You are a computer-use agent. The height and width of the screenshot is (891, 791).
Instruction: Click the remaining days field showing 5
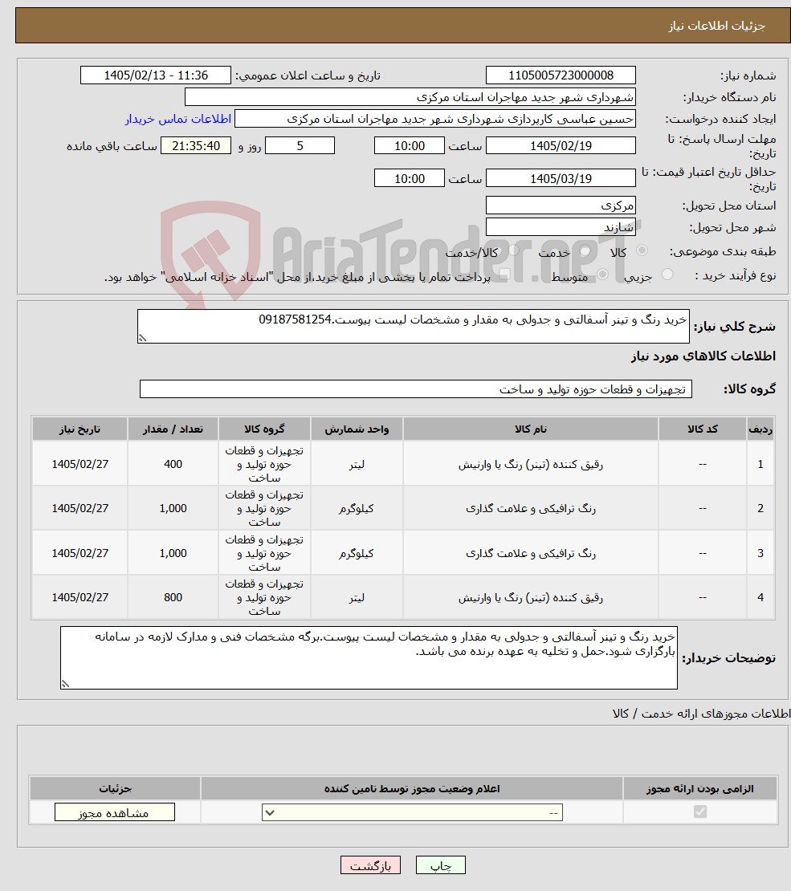pos(300,145)
